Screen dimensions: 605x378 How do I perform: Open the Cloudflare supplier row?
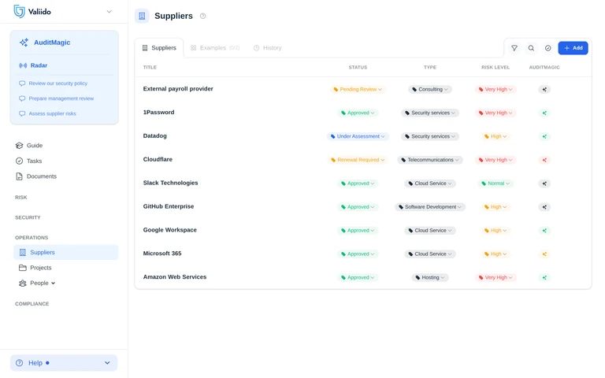pyautogui.click(x=158, y=159)
